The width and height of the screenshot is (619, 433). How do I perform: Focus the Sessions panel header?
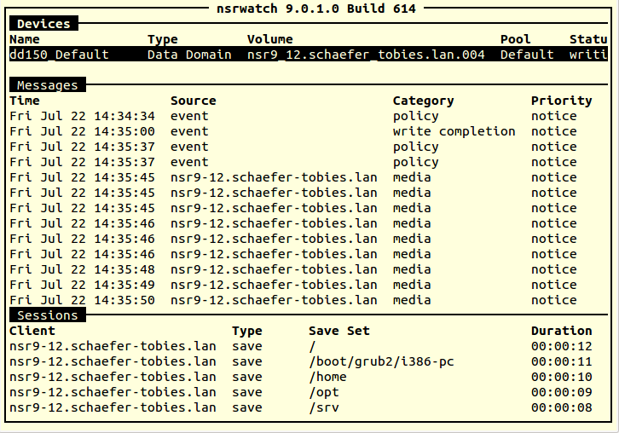(x=48, y=315)
